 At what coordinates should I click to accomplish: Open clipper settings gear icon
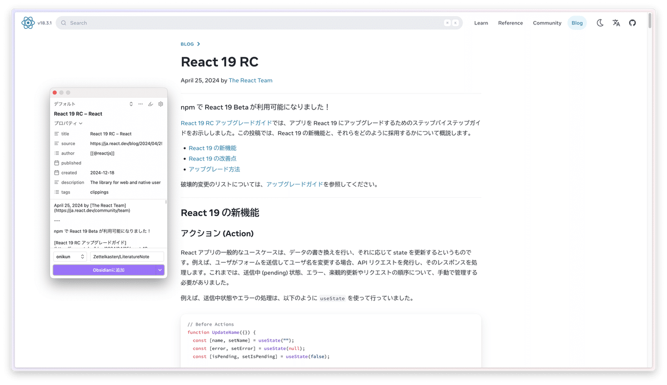[x=161, y=104]
